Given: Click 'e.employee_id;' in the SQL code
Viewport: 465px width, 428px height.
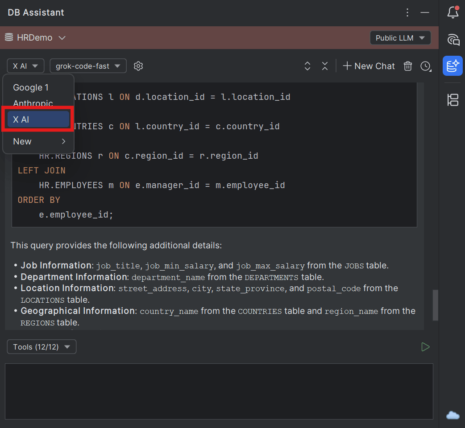Looking at the screenshot, I should (x=76, y=215).
